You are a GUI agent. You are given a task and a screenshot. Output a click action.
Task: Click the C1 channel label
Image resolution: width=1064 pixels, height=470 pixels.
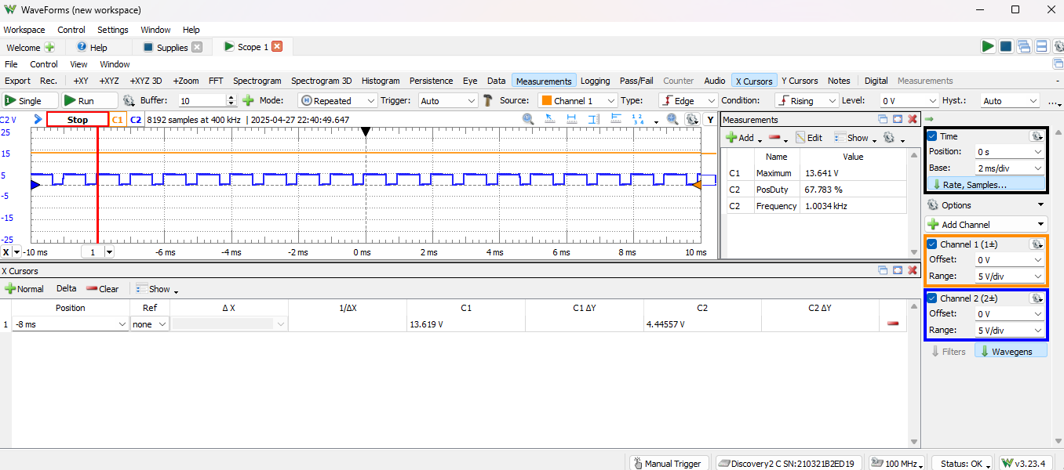[x=118, y=120]
